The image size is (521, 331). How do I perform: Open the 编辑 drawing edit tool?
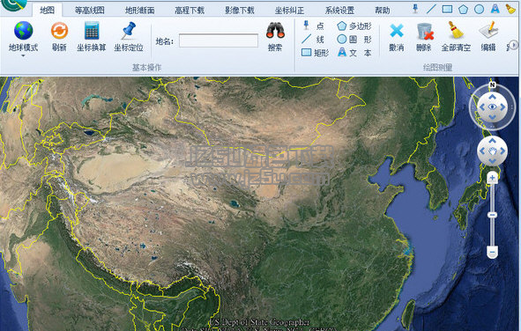(x=488, y=30)
